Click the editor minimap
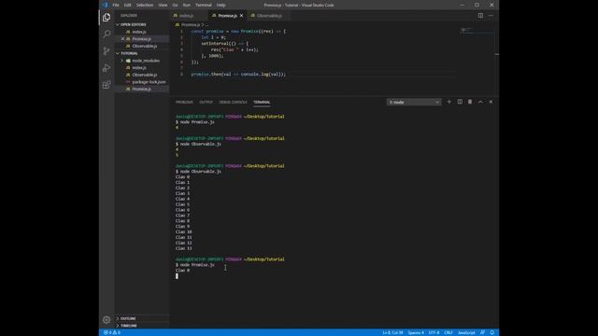This screenshot has width=598, height=336. pyautogui.click(x=476, y=31)
